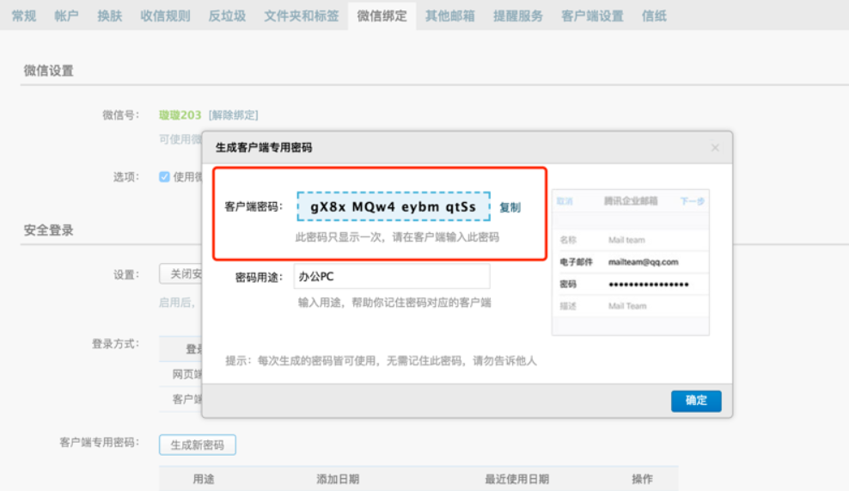Image resolution: width=849 pixels, height=491 pixels.
Task: Switch to the 帐户 tab
Action: coord(66,15)
